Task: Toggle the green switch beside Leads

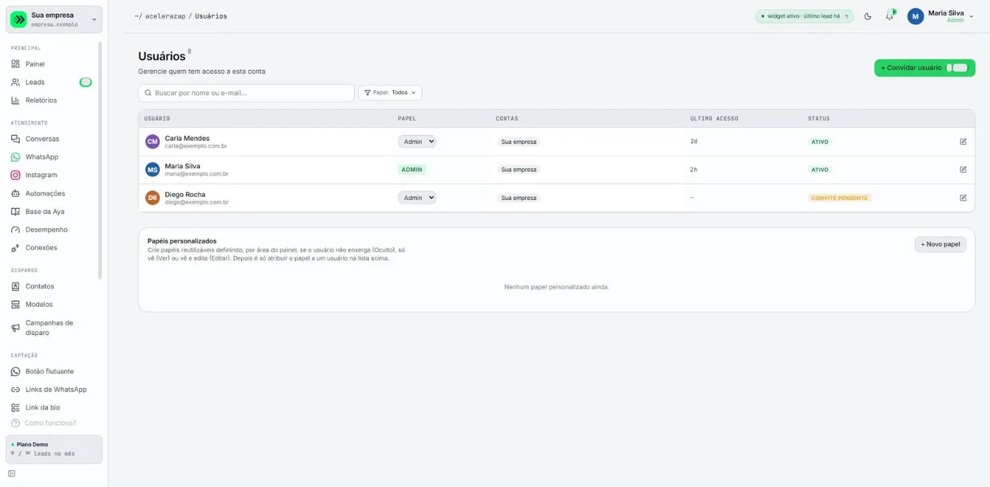Action: tap(86, 82)
